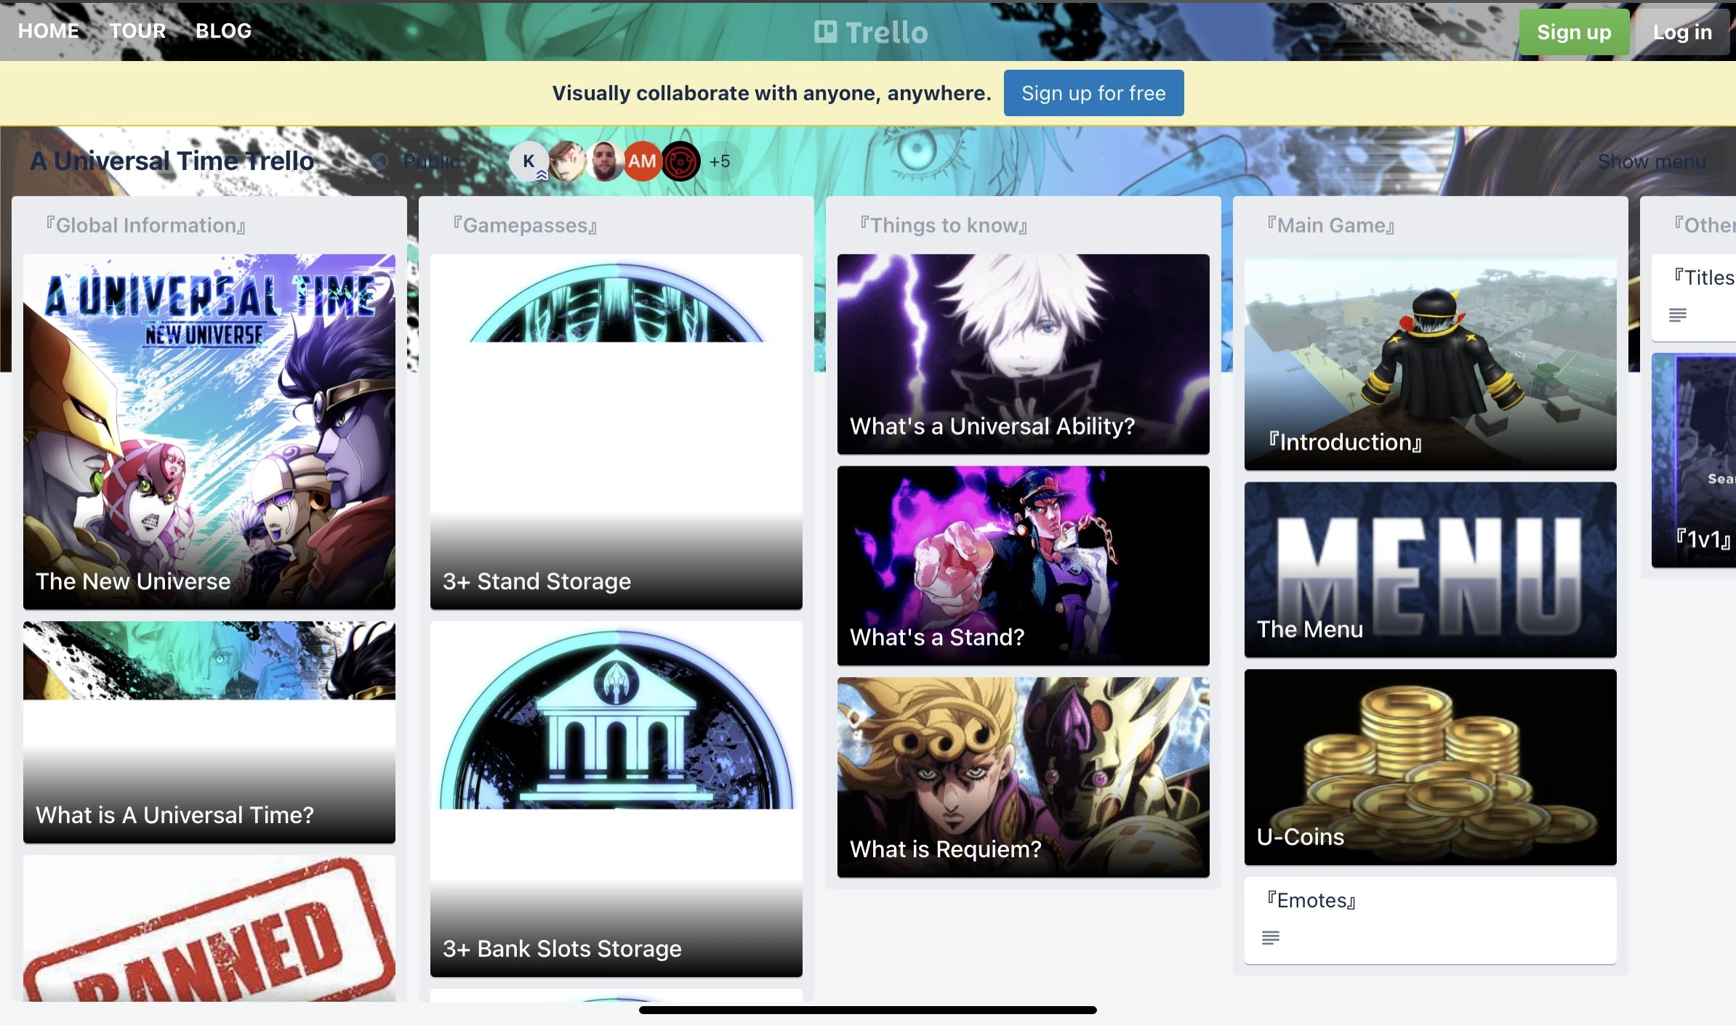Click description icon on Titles card
Image resolution: width=1736 pixels, height=1025 pixels.
click(x=1678, y=315)
